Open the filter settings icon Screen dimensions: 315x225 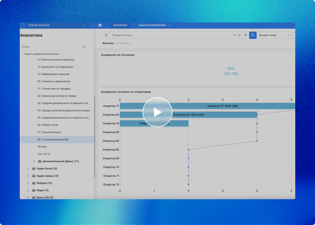[245, 35]
